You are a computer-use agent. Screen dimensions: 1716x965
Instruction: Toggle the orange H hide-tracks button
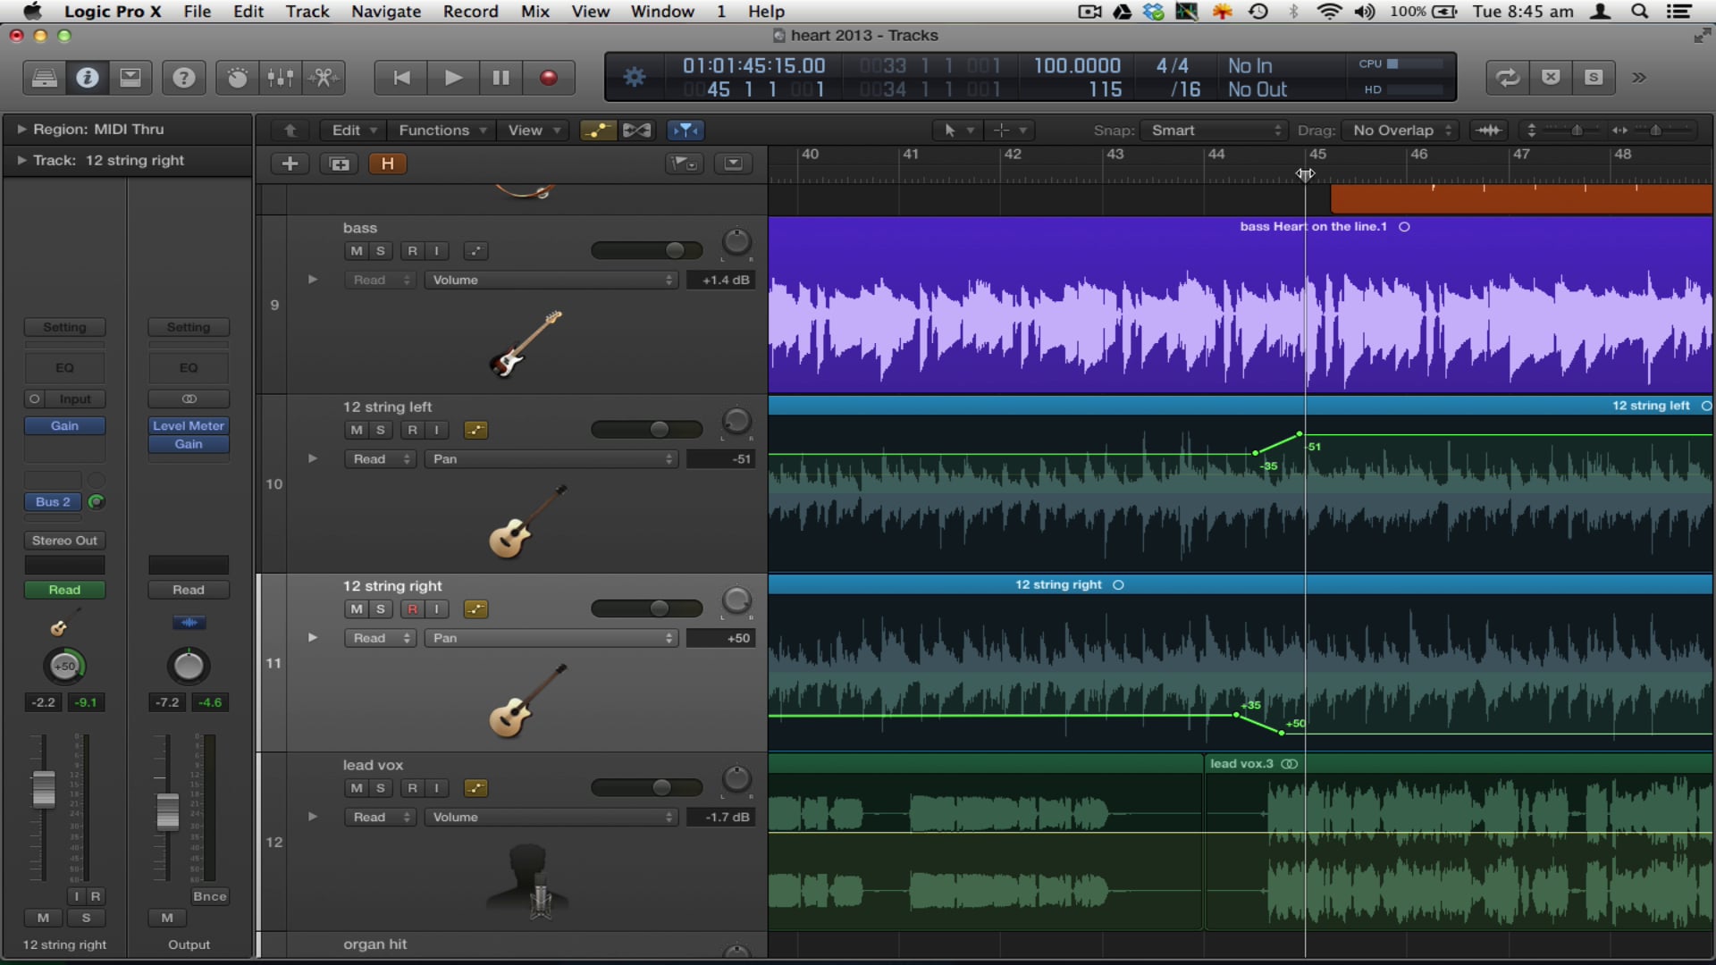[x=388, y=164]
